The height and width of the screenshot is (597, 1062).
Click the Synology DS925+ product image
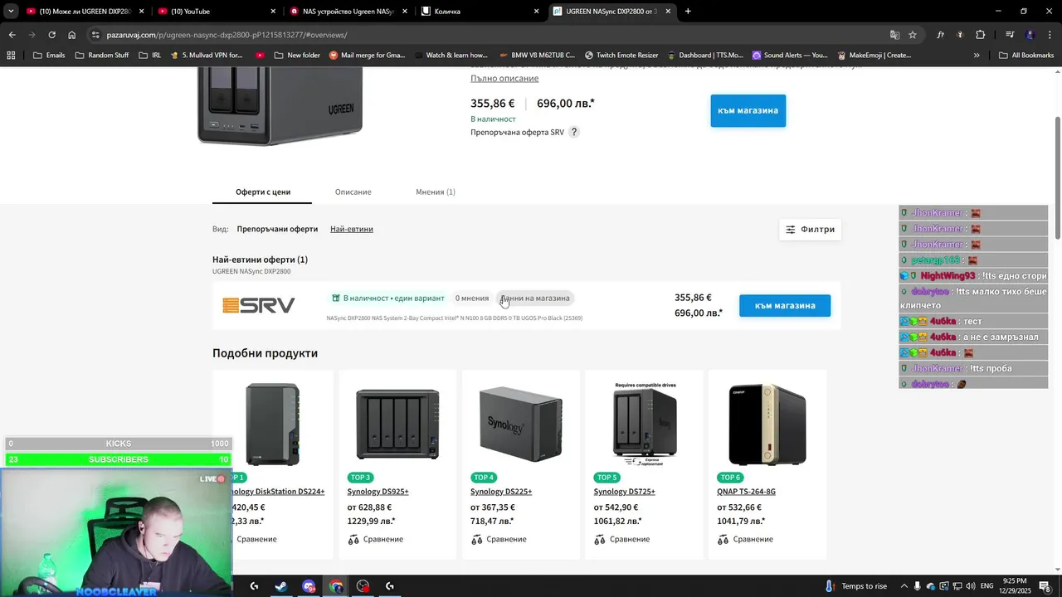coord(397,424)
